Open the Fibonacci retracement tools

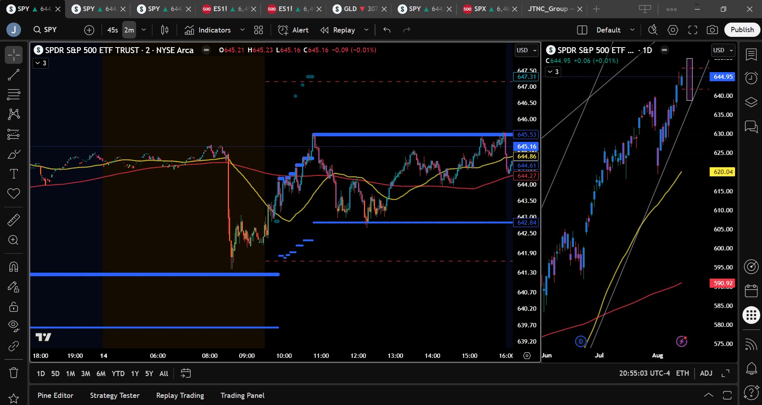coord(13,94)
